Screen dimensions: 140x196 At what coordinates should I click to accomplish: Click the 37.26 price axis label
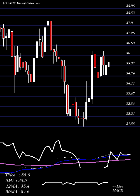[x=130, y=33]
